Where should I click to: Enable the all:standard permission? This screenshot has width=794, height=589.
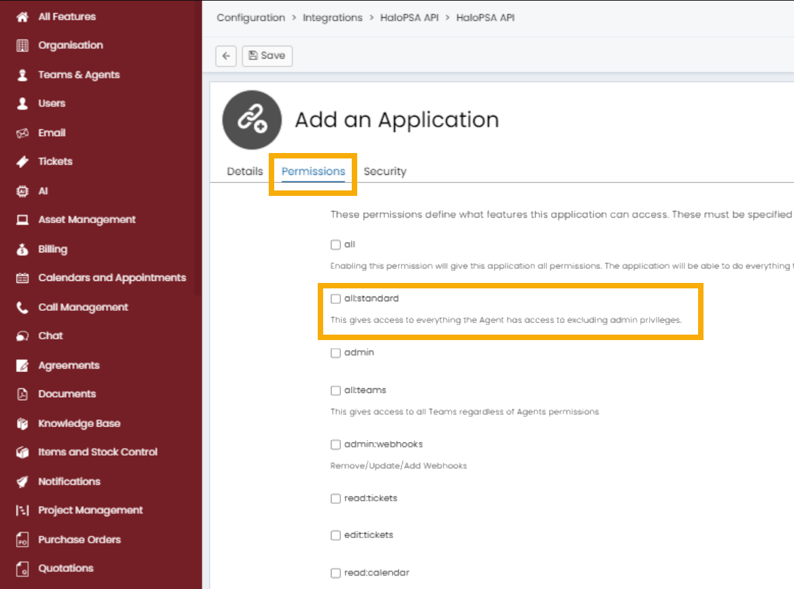335,299
